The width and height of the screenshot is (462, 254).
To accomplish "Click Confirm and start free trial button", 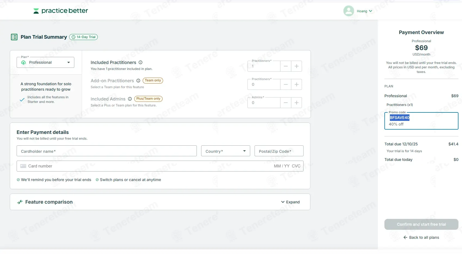I will tap(421, 224).
